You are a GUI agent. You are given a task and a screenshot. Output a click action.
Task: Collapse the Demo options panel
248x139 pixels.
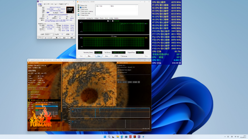pos(118,62)
